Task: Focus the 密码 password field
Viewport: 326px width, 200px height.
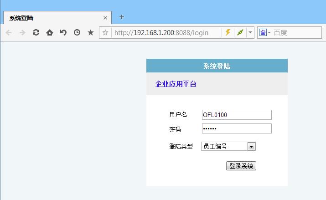Action: 237,128
